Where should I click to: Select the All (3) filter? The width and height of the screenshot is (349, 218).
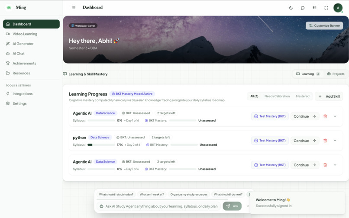point(254,96)
